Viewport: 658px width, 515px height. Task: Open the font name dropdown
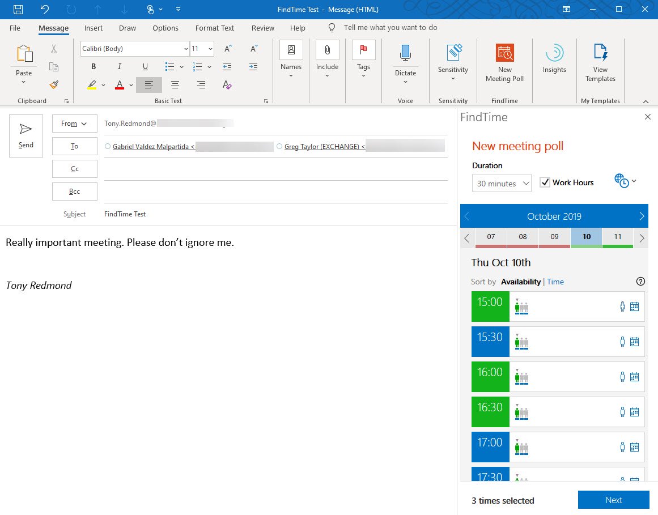186,49
